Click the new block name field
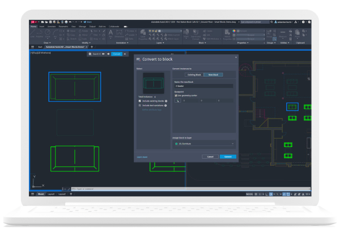340x235 pixels. coord(203,86)
